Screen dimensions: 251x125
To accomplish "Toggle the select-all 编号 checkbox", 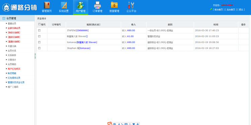I will [x=39, y=24].
